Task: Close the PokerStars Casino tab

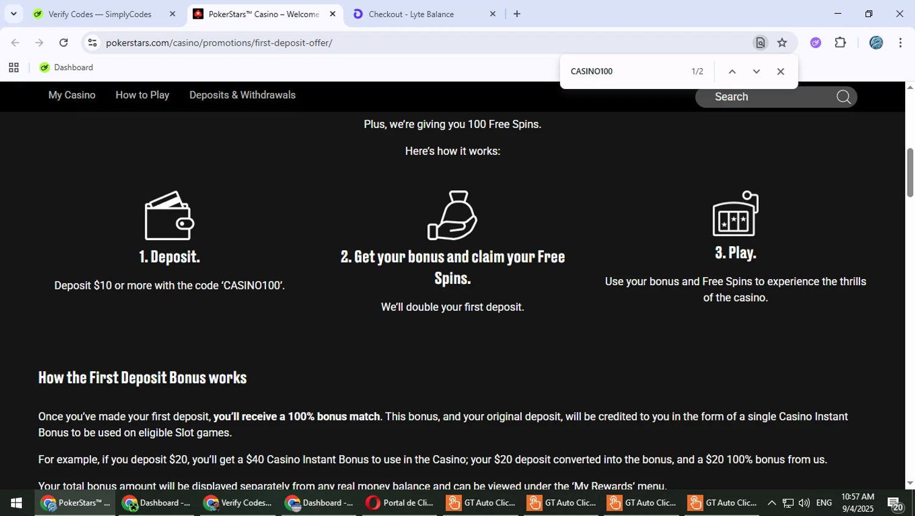Action: [332, 14]
